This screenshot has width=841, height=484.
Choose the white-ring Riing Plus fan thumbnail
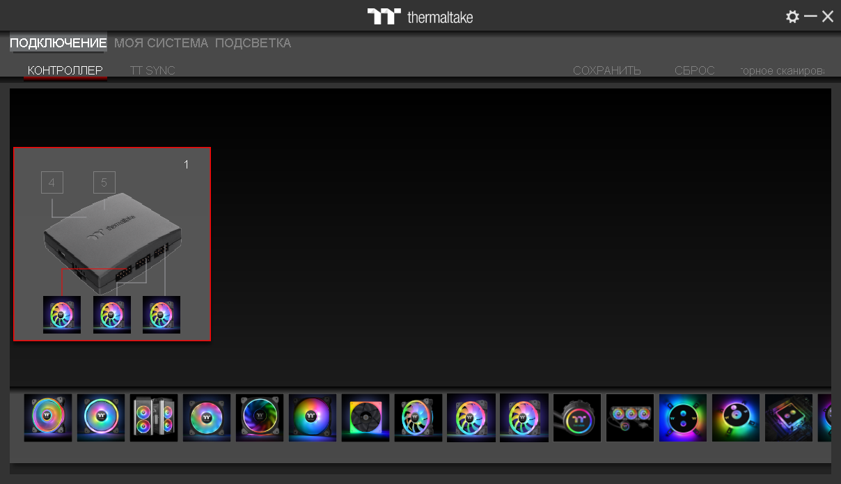101,418
